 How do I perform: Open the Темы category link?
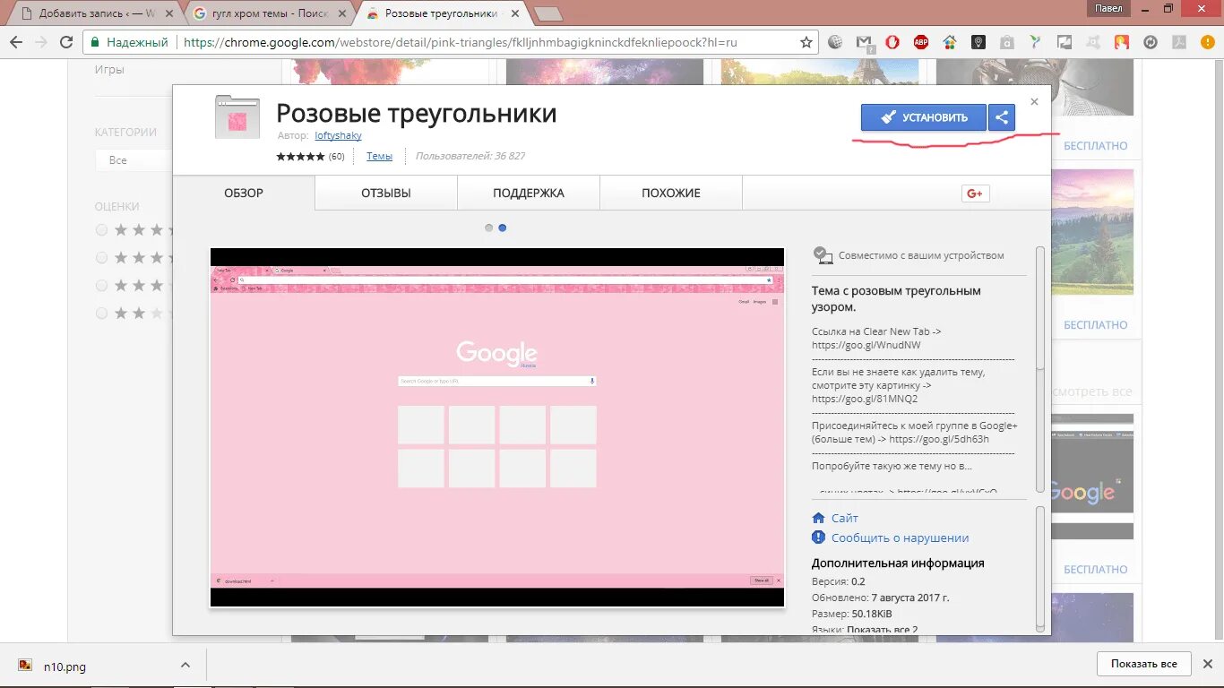[379, 156]
